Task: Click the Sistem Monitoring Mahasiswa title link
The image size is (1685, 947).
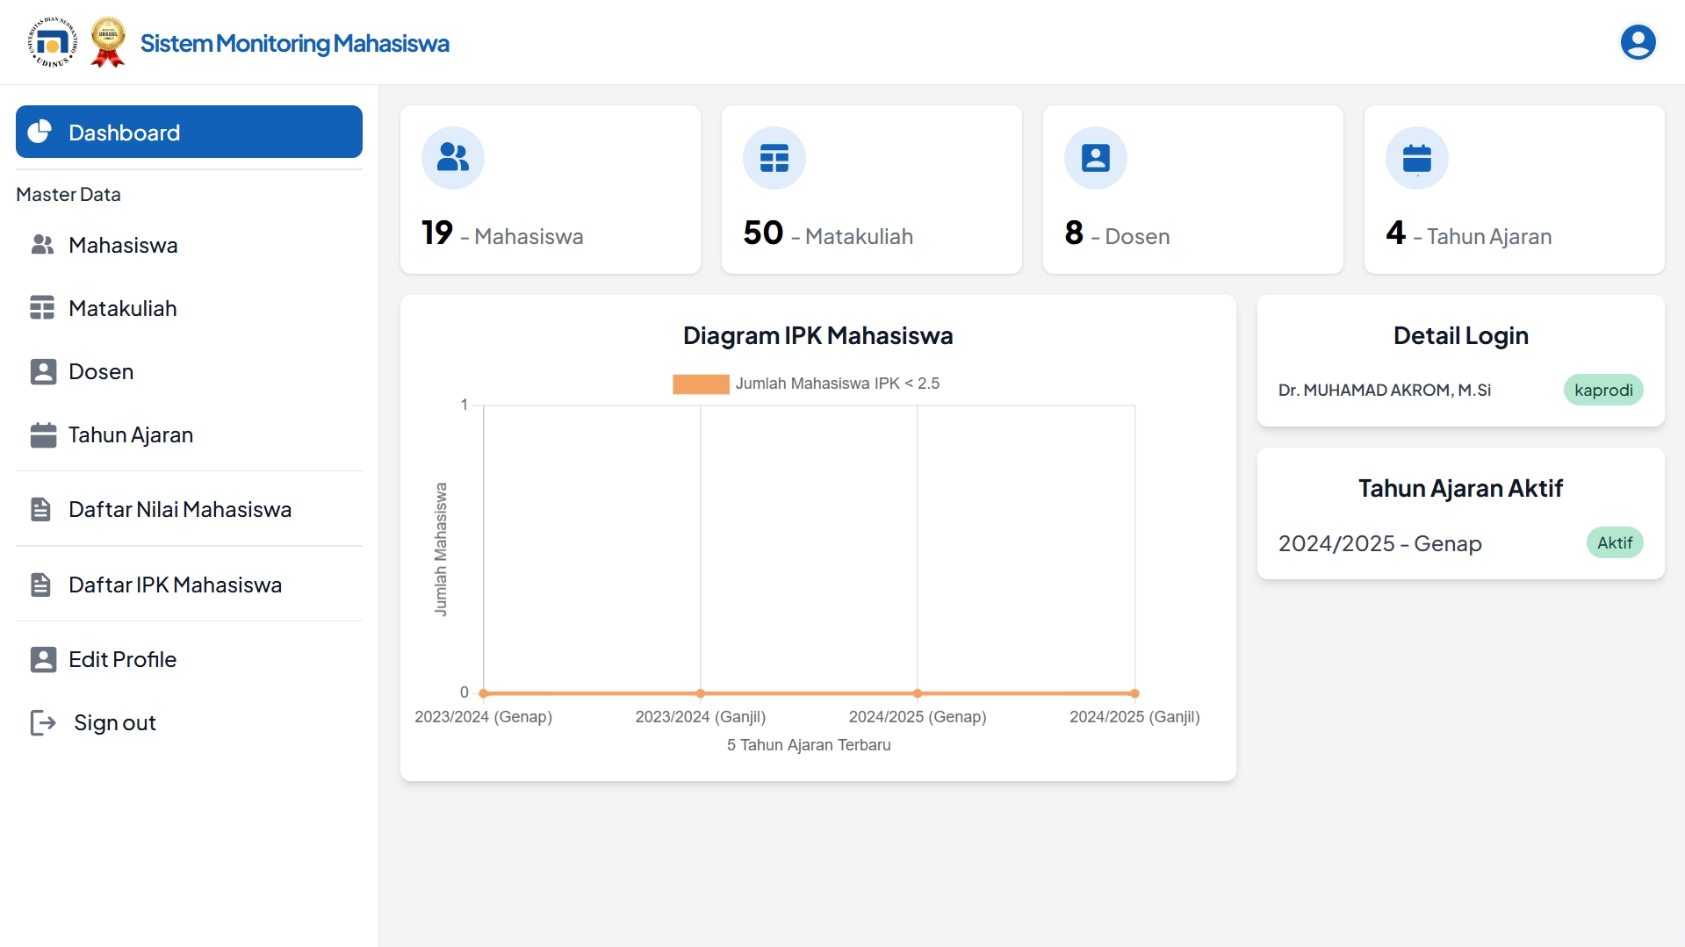Action: coord(293,42)
